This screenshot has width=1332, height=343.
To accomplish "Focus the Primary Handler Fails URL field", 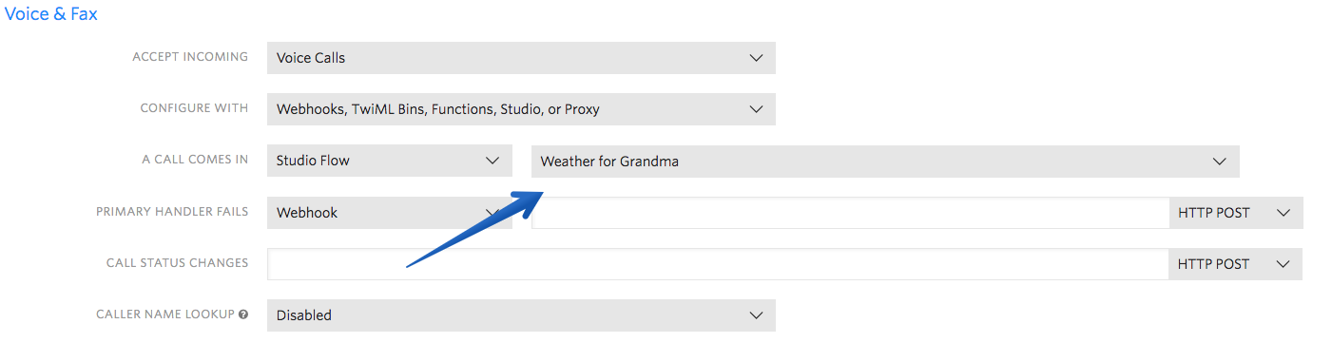I will click(850, 213).
